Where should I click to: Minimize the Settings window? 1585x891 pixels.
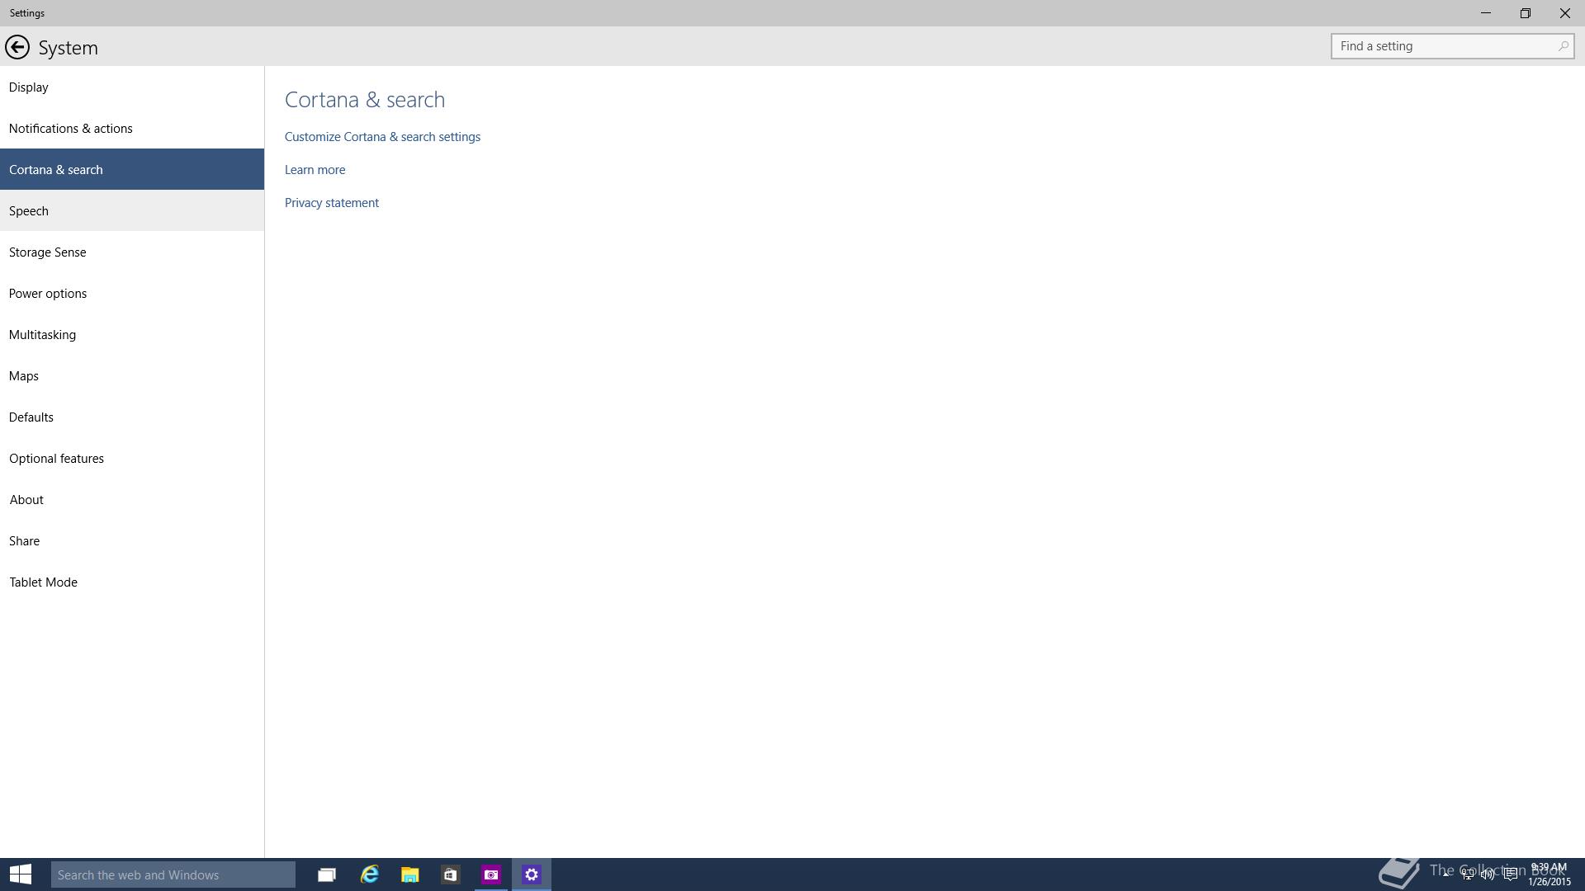pos(1486,13)
